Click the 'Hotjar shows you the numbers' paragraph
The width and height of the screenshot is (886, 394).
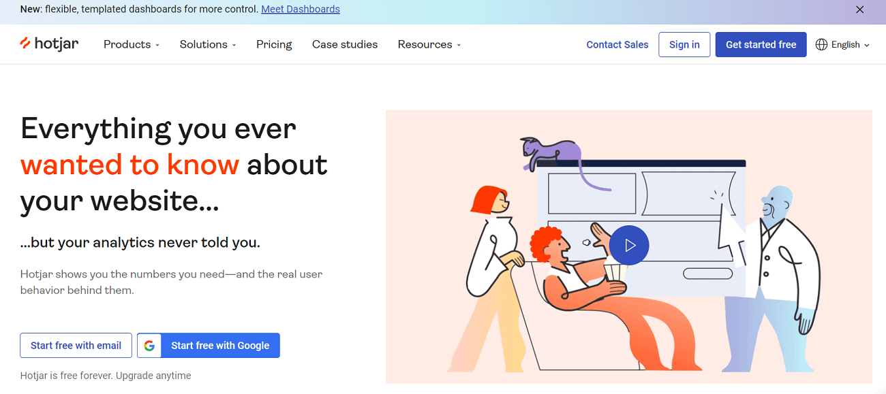coord(171,282)
